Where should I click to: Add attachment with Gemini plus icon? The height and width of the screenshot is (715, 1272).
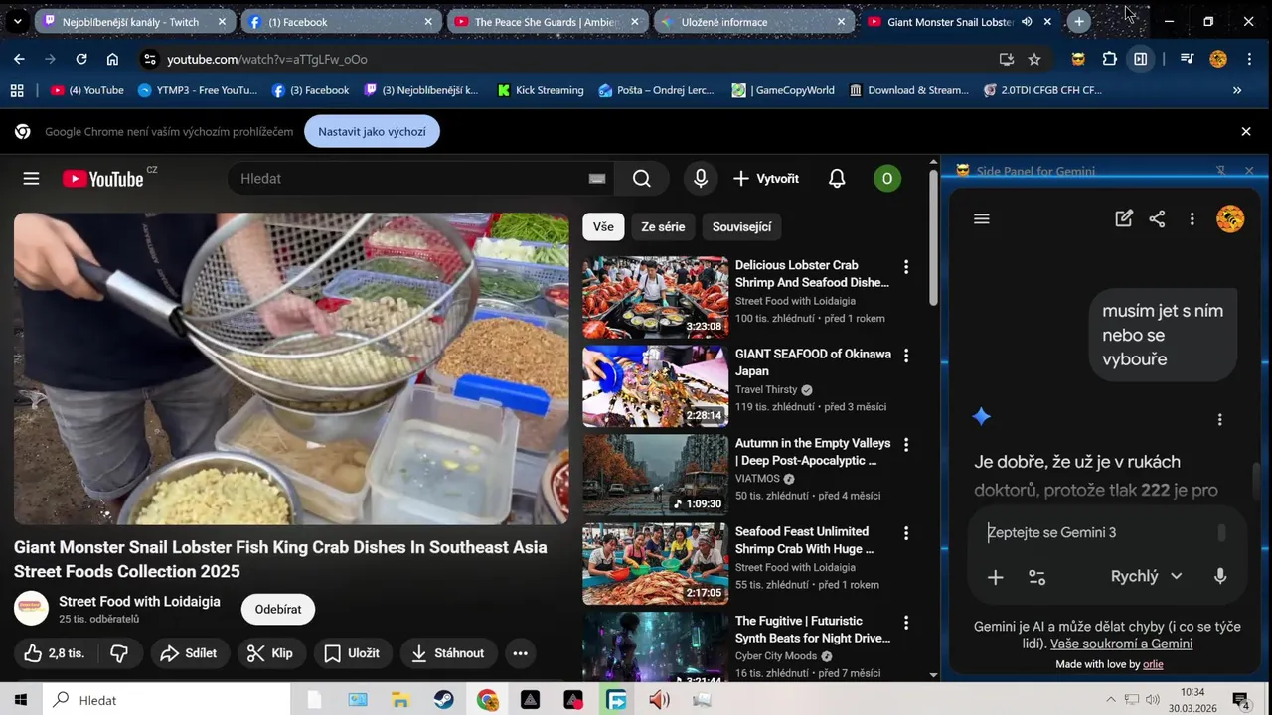point(995,577)
